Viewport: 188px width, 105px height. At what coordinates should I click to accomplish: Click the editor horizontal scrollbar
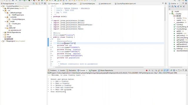(99, 67)
